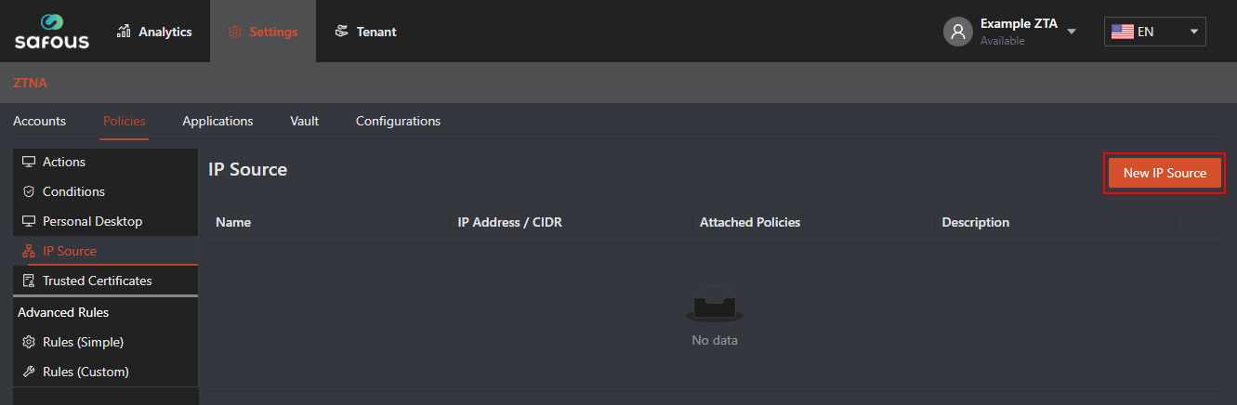
Task: Click the Tenant hand icon
Action: [x=342, y=32]
